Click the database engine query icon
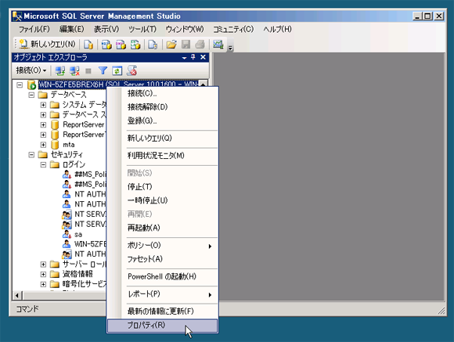The width and height of the screenshot is (454, 342). click(x=88, y=45)
